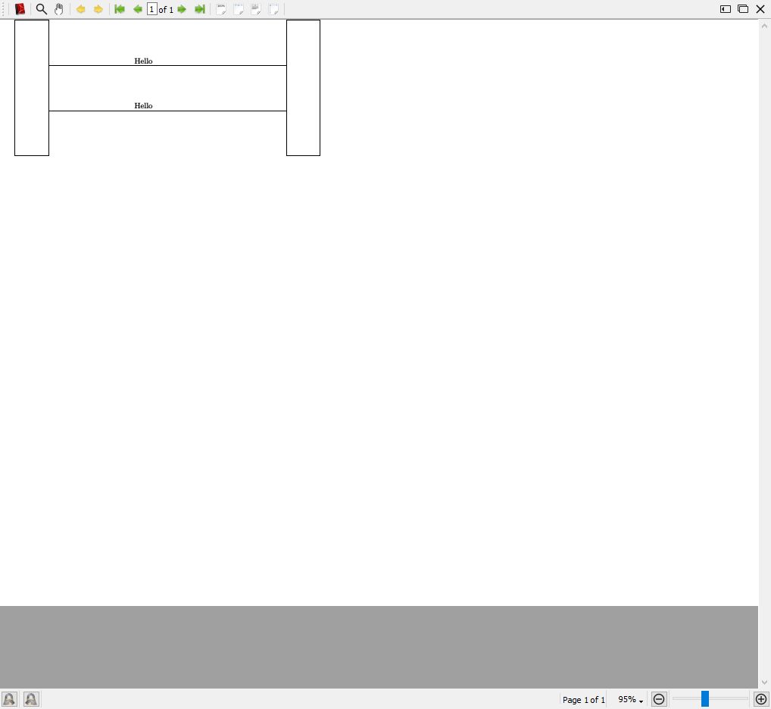Click 'Page 1 of 1' status text
Viewport: 771px width, 709px height.
tap(584, 700)
